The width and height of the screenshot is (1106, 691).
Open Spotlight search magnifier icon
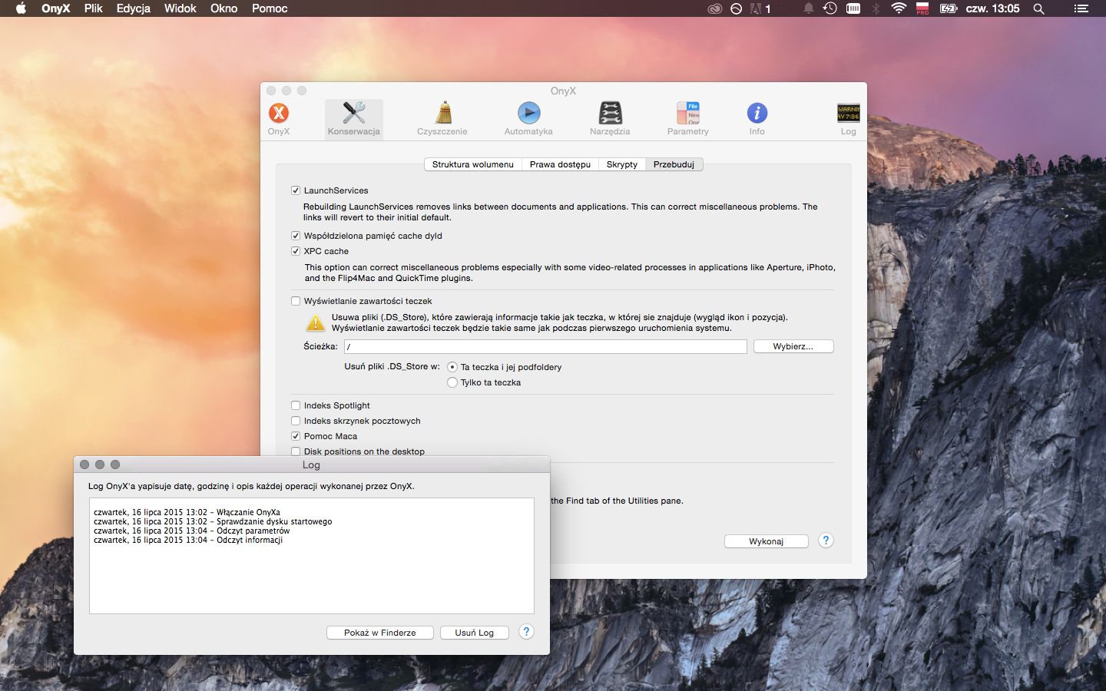(1038, 8)
